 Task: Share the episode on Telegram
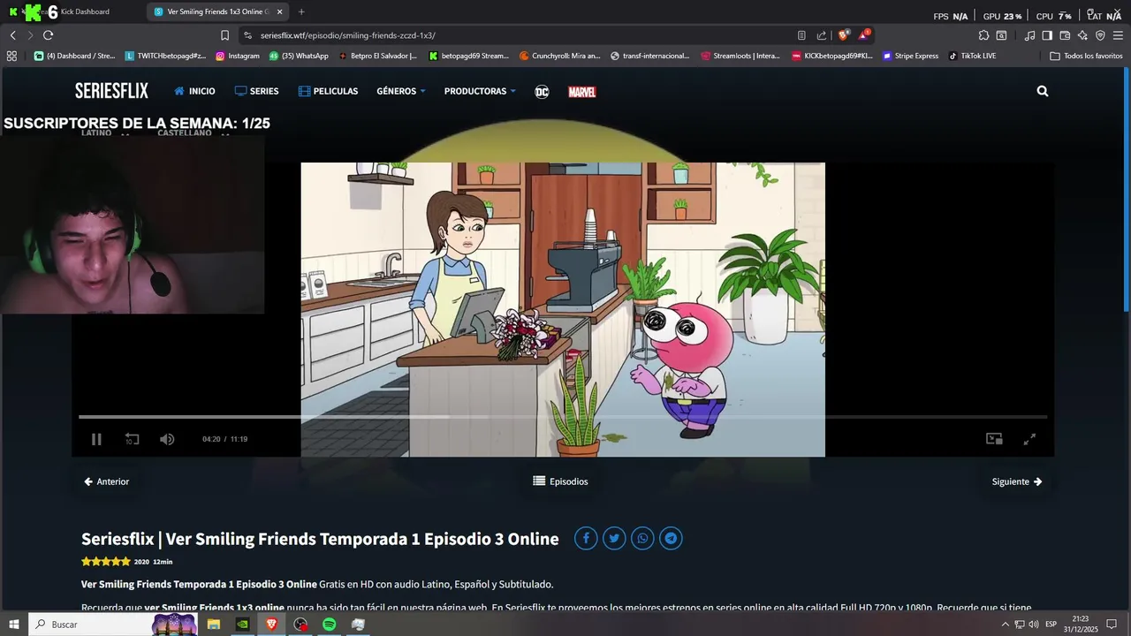[671, 538]
